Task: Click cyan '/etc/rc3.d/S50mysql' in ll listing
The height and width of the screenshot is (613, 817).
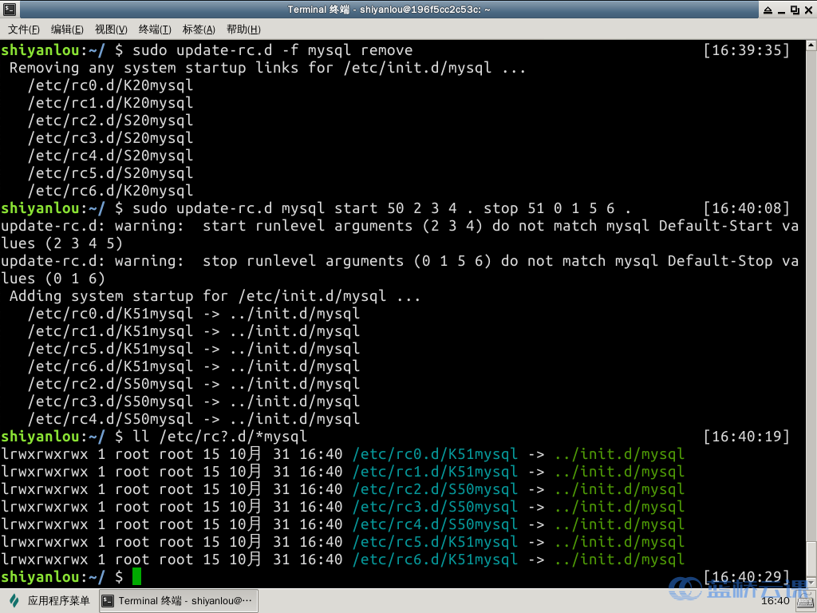Action: (x=435, y=507)
